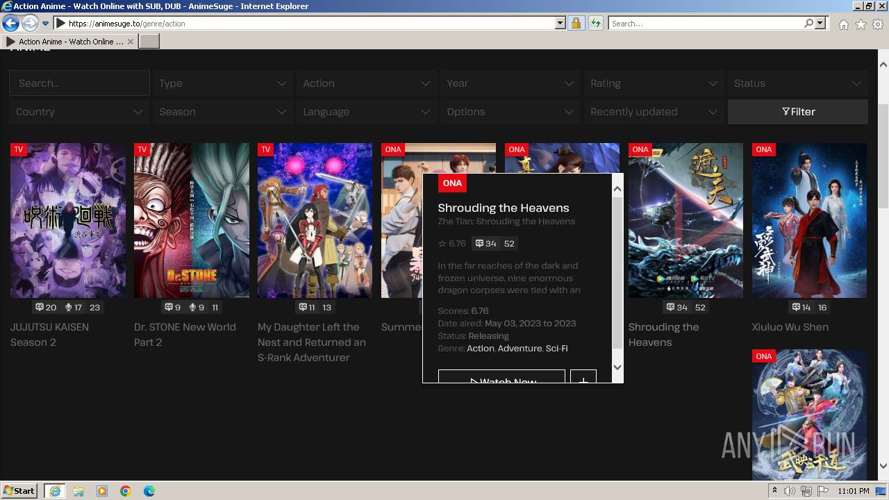Viewport: 889px width, 500px height.
Task: Open JUJUTSU KAISEN Season 2 poster
Action: pyautogui.click(x=68, y=220)
